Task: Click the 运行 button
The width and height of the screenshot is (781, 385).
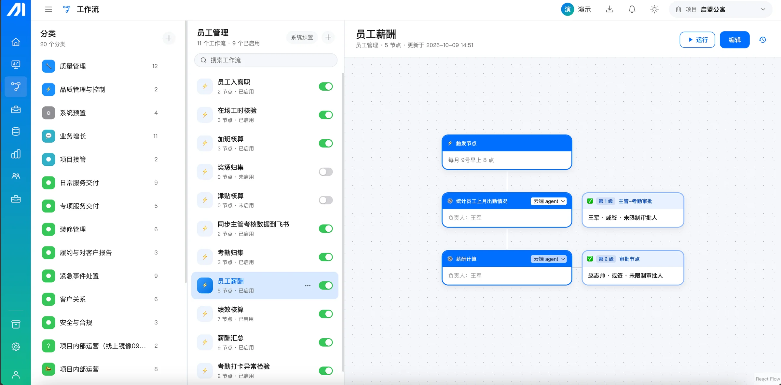Action: point(697,40)
